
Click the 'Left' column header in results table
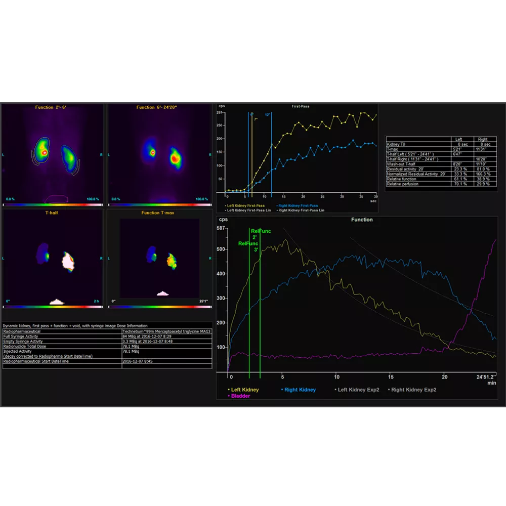click(458, 139)
